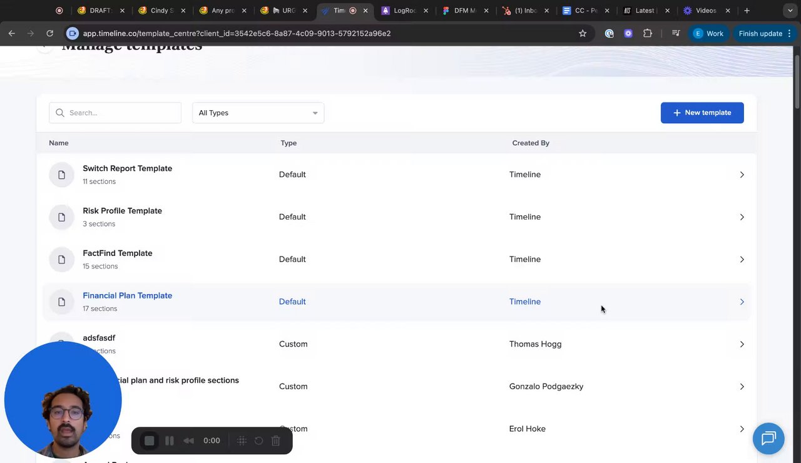Go back to the previous page
This screenshot has width=801, height=463.
coord(12,33)
